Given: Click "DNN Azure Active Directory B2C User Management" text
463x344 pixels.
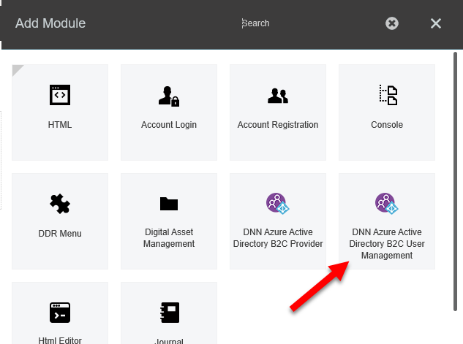Looking at the screenshot, I should (x=387, y=243).
